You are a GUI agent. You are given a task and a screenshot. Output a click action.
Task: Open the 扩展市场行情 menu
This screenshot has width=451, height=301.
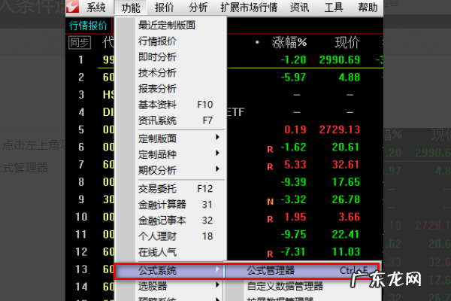(x=249, y=8)
